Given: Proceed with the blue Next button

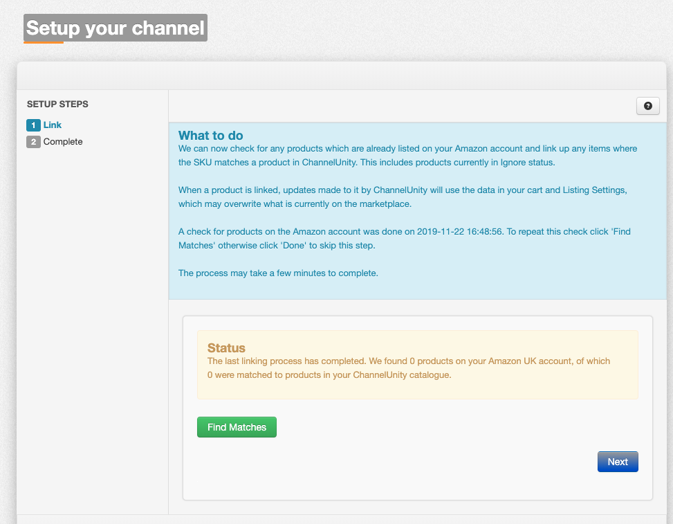Looking at the screenshot, I should [x=618, y=462].
